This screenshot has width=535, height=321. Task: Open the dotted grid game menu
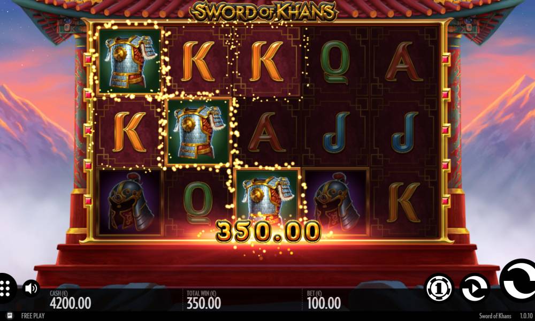[x=6, y=288]
